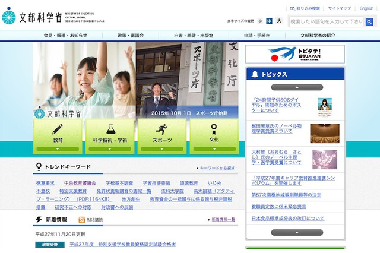380x253 pixels.
Task: Open the サイトマップ link
Action: click(339, 8)
